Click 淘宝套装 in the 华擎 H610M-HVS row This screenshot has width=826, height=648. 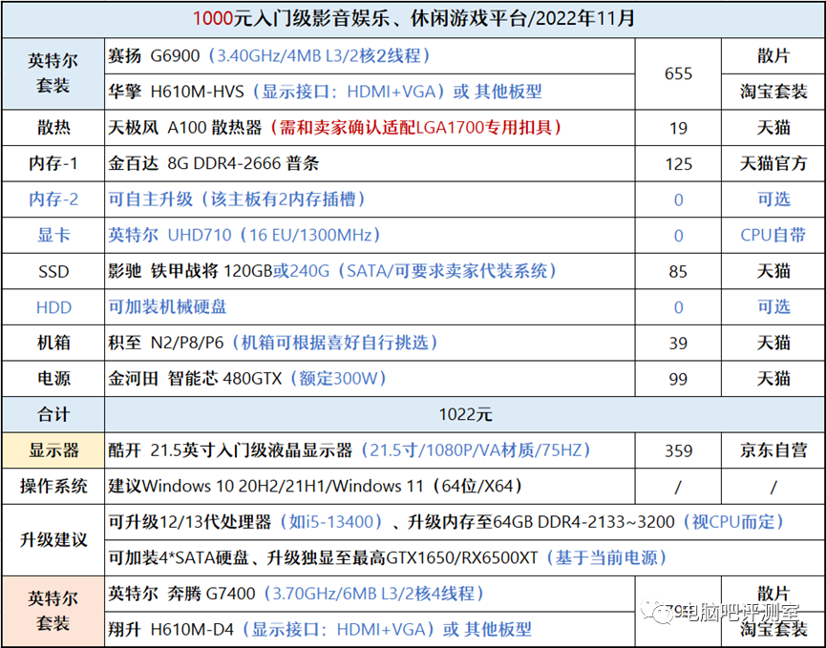tap(773, 92)
